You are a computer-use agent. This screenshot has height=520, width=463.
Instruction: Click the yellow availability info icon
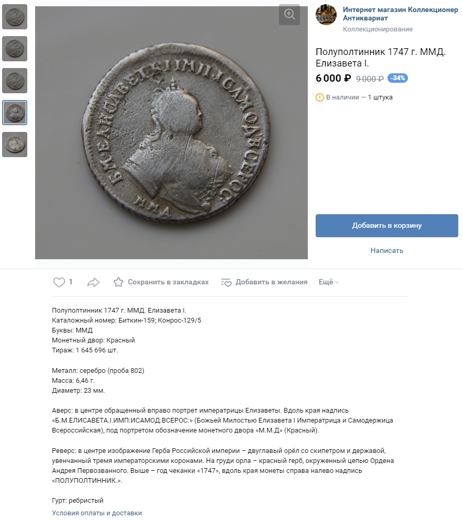click(320, 97)
